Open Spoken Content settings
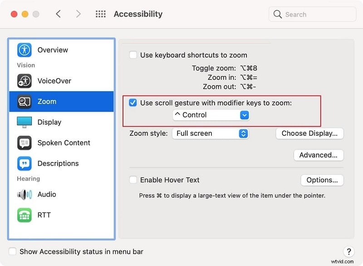This screenshot has height=266, width=363. pyautogui.click(x=25, y=143)
